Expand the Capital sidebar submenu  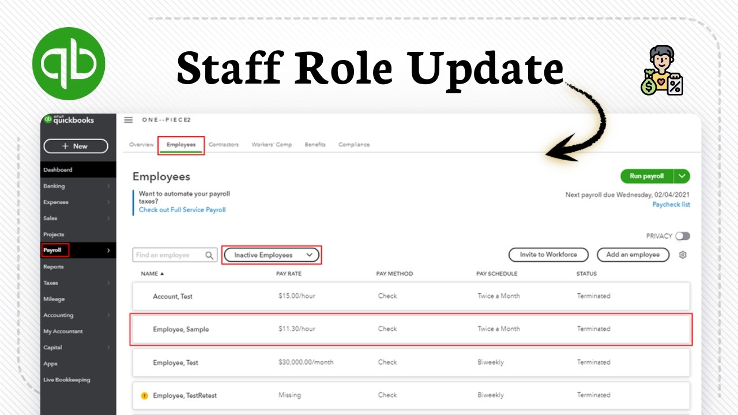tap(108, 348)
